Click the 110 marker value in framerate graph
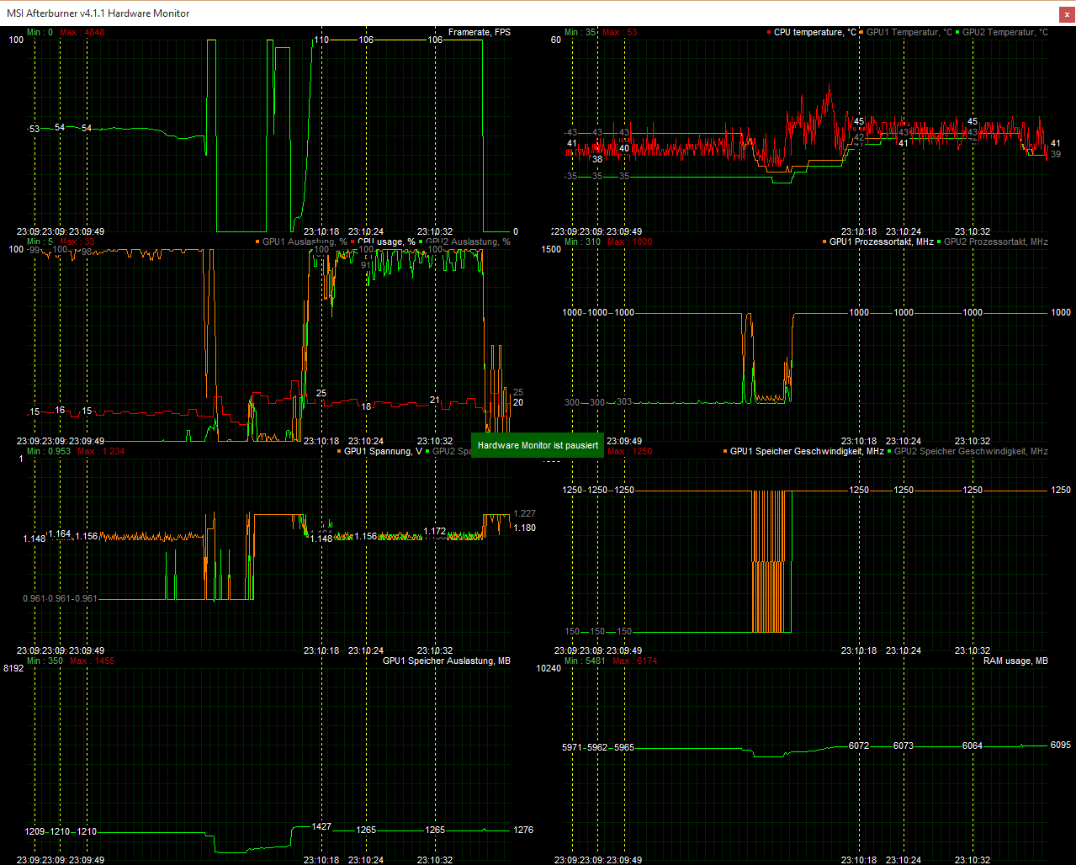This screenshot has width=1076, height=865. pyautogui.click(x=321, y=40)
